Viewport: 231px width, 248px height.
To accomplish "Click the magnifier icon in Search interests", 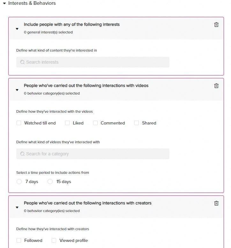I will tap(22, 62).
